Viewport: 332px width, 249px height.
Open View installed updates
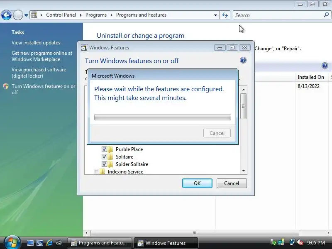(x=36, y=43)
